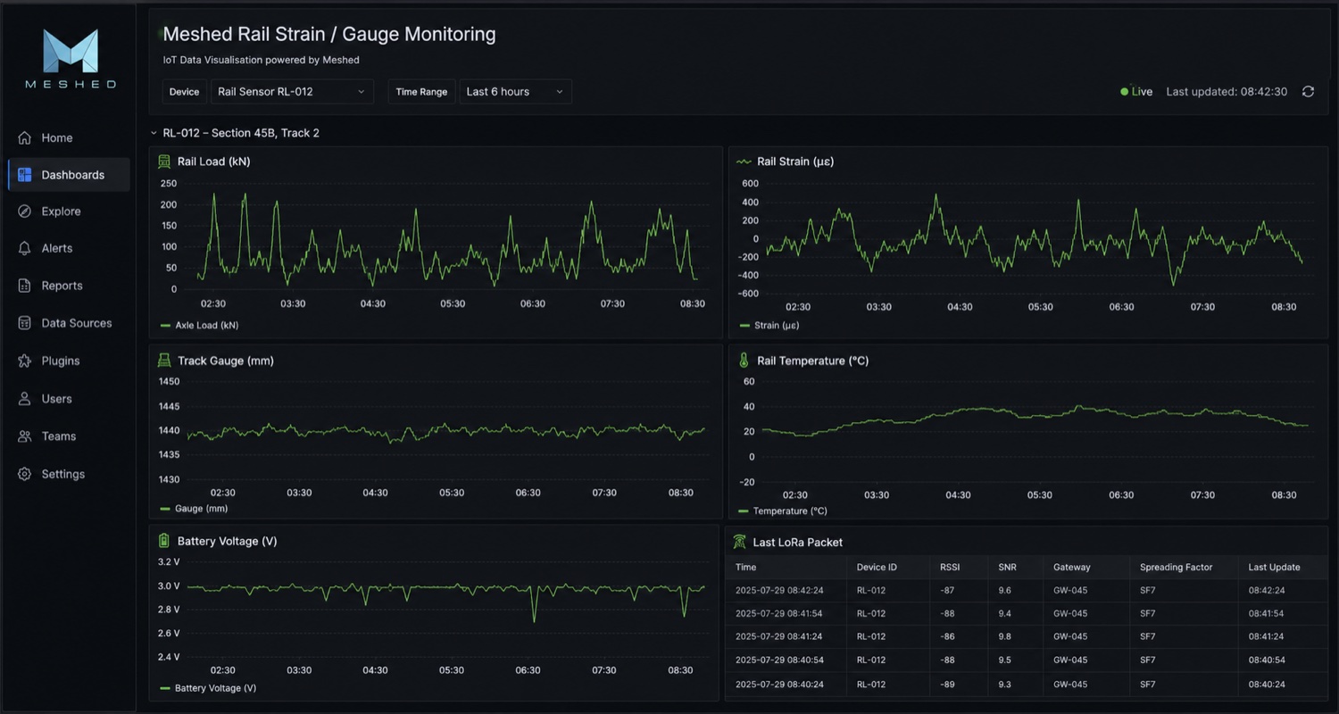
Task: Click the Last LoRa Packet panel title
Action: (x=798, y=542)
